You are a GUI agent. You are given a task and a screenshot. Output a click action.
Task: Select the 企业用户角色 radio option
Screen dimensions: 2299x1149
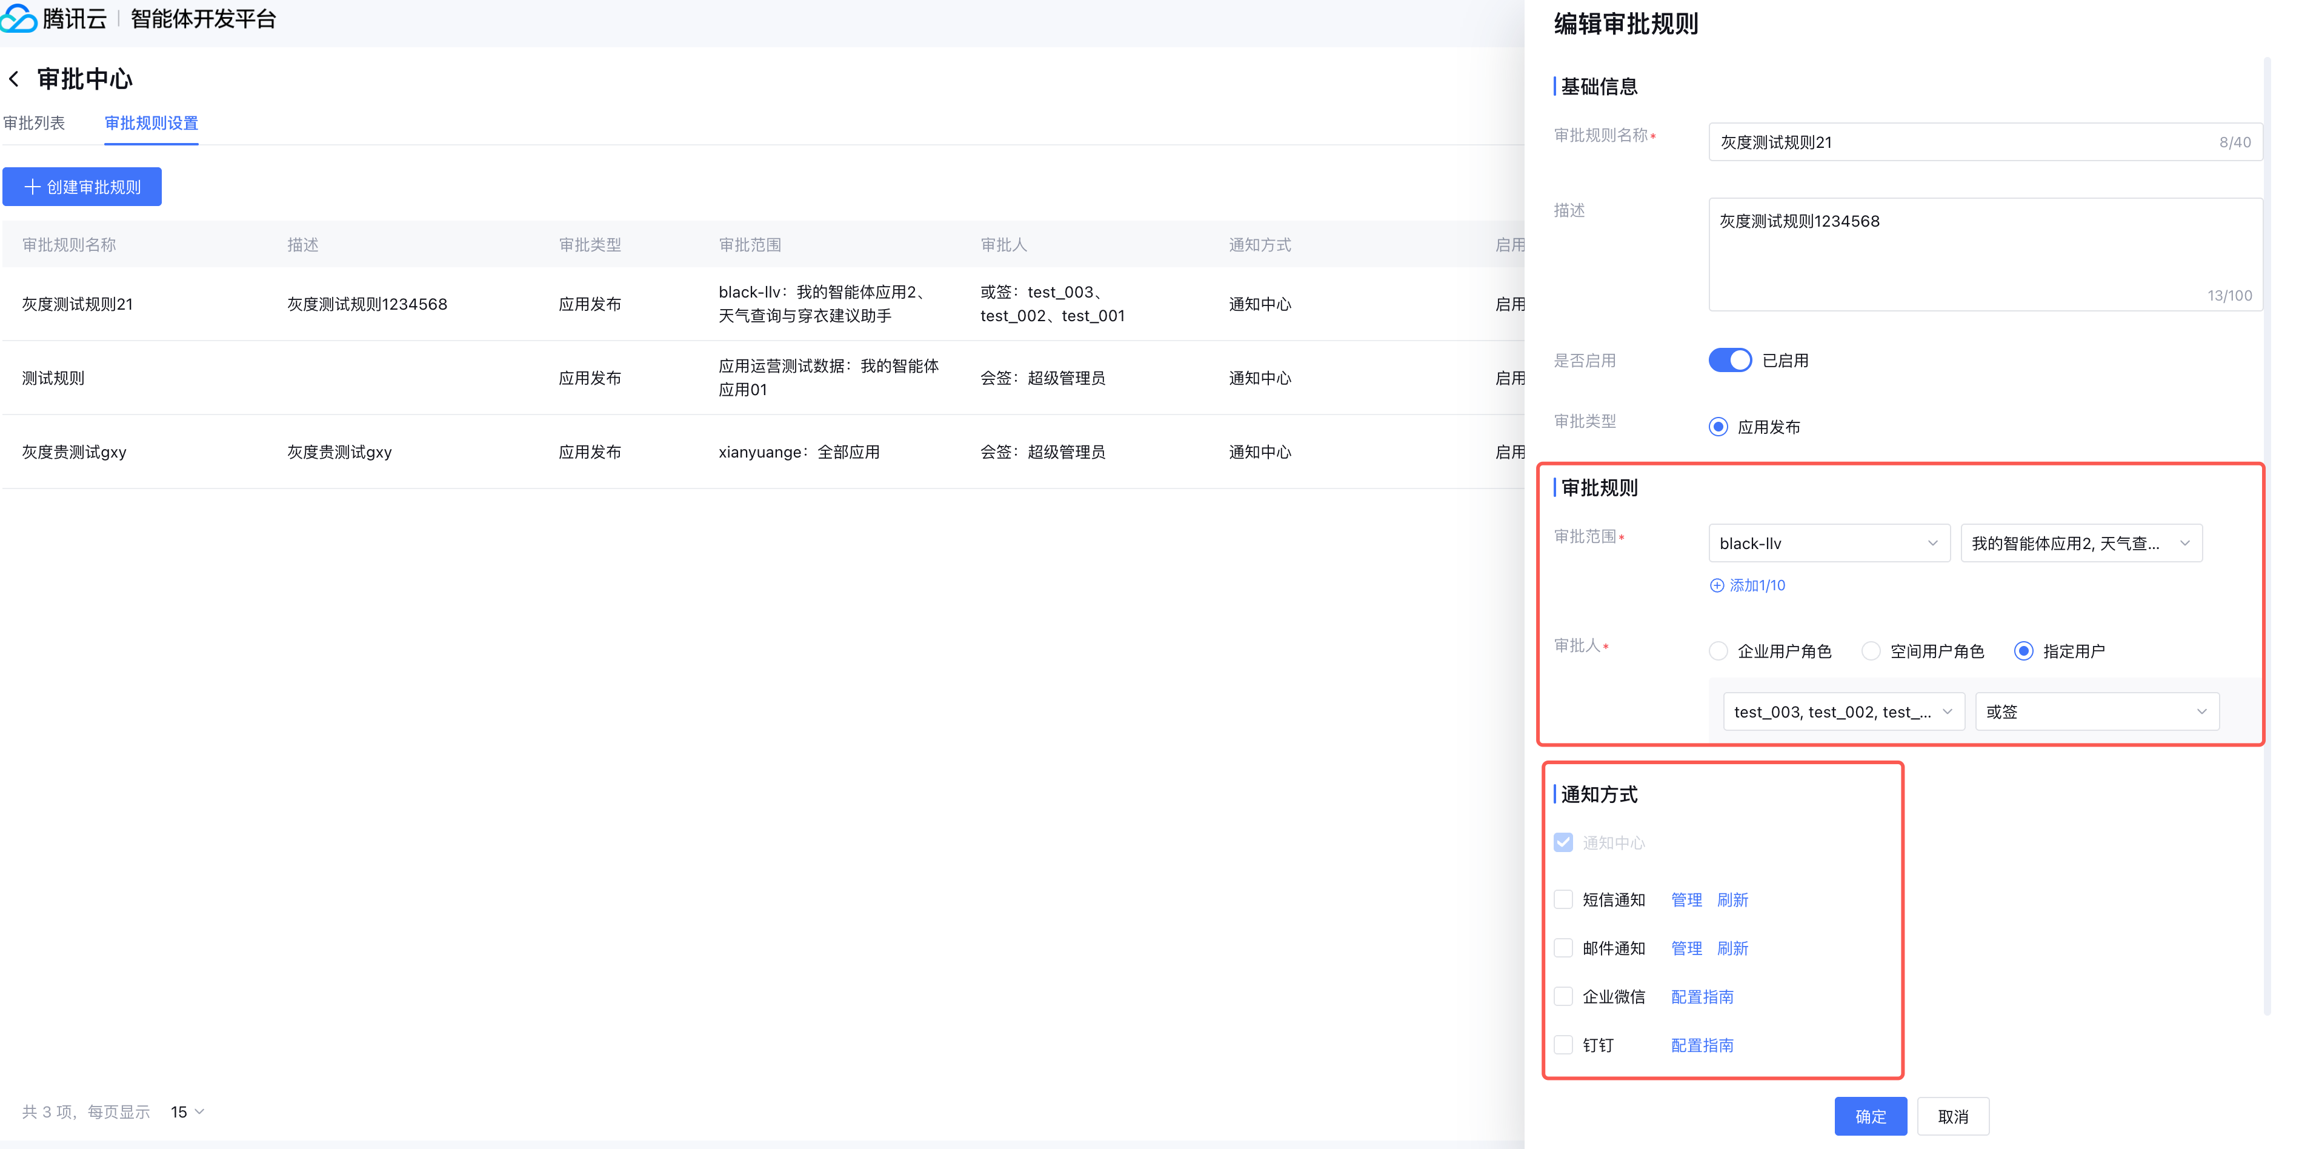pos(1718,651)
